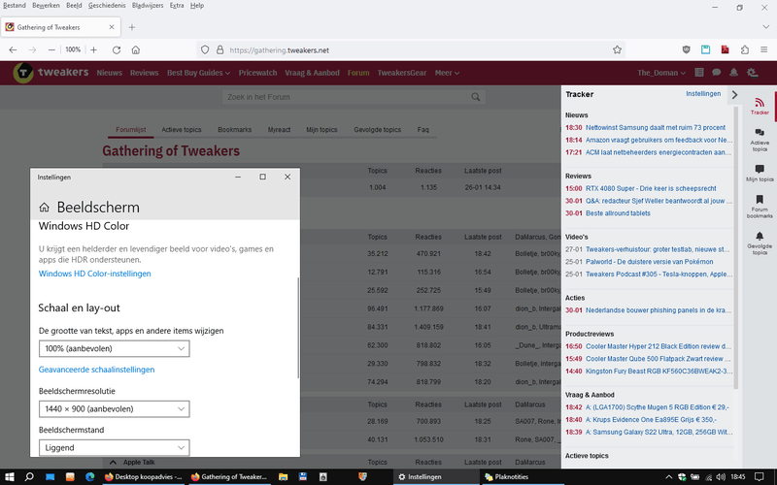Open the Firefox hamburger menu
777x485 pixels.
click(764, 50)
